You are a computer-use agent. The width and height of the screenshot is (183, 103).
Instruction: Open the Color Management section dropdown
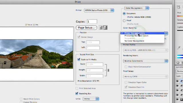[x=137, y=8]
